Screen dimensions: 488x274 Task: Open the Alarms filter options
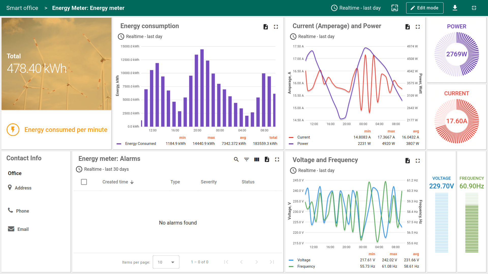[x=246, y=160]
